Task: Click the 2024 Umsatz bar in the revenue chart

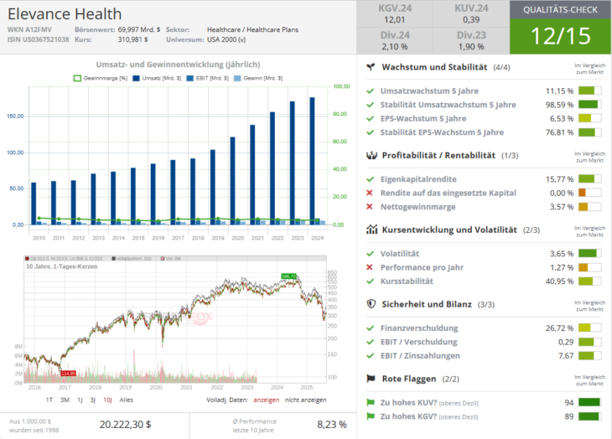Action: tap(312, 161)
